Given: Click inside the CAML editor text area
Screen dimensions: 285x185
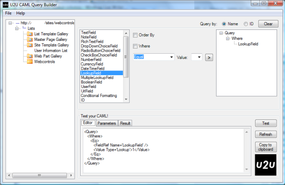Looking at the screenshot, I should coord(163,150).
